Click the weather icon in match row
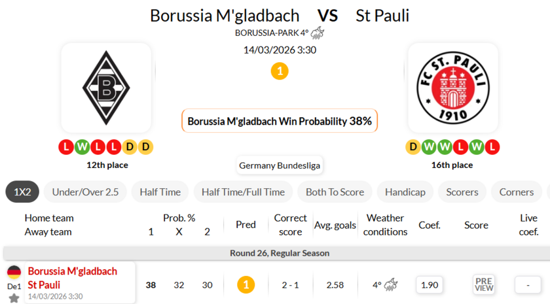The image size is (550, 304). pos(392,285)
